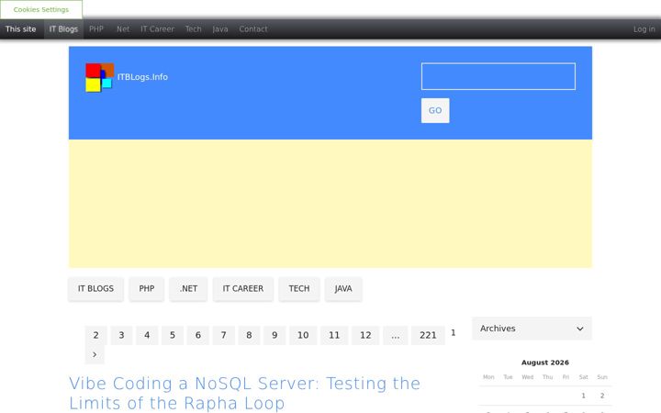This screenshot has width=661, height=413.
Task: Open IT Blogs in top navigation bar
Action: [x=63, y=29]
